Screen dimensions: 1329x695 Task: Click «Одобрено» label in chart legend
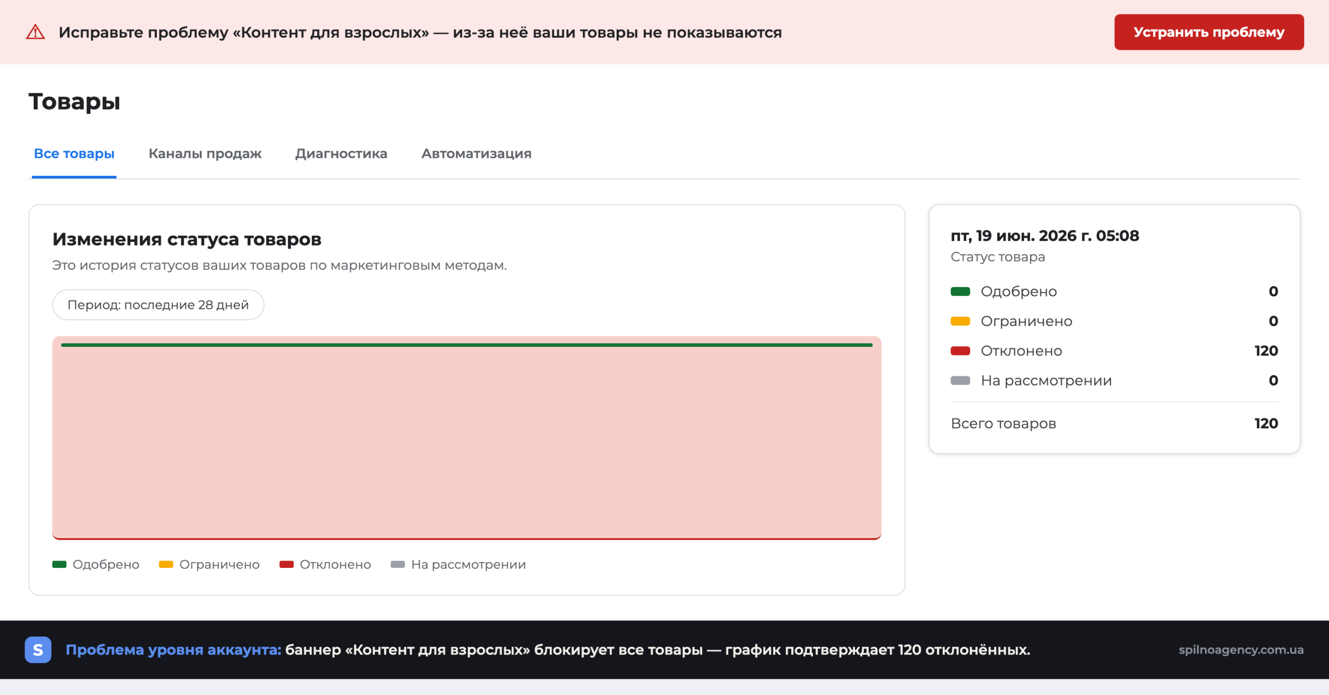tap(106, 564)
